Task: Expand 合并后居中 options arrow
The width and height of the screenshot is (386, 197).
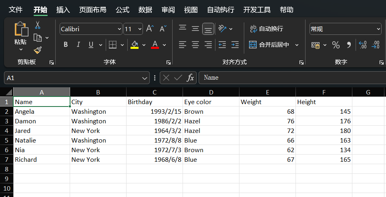Action: 297,45
